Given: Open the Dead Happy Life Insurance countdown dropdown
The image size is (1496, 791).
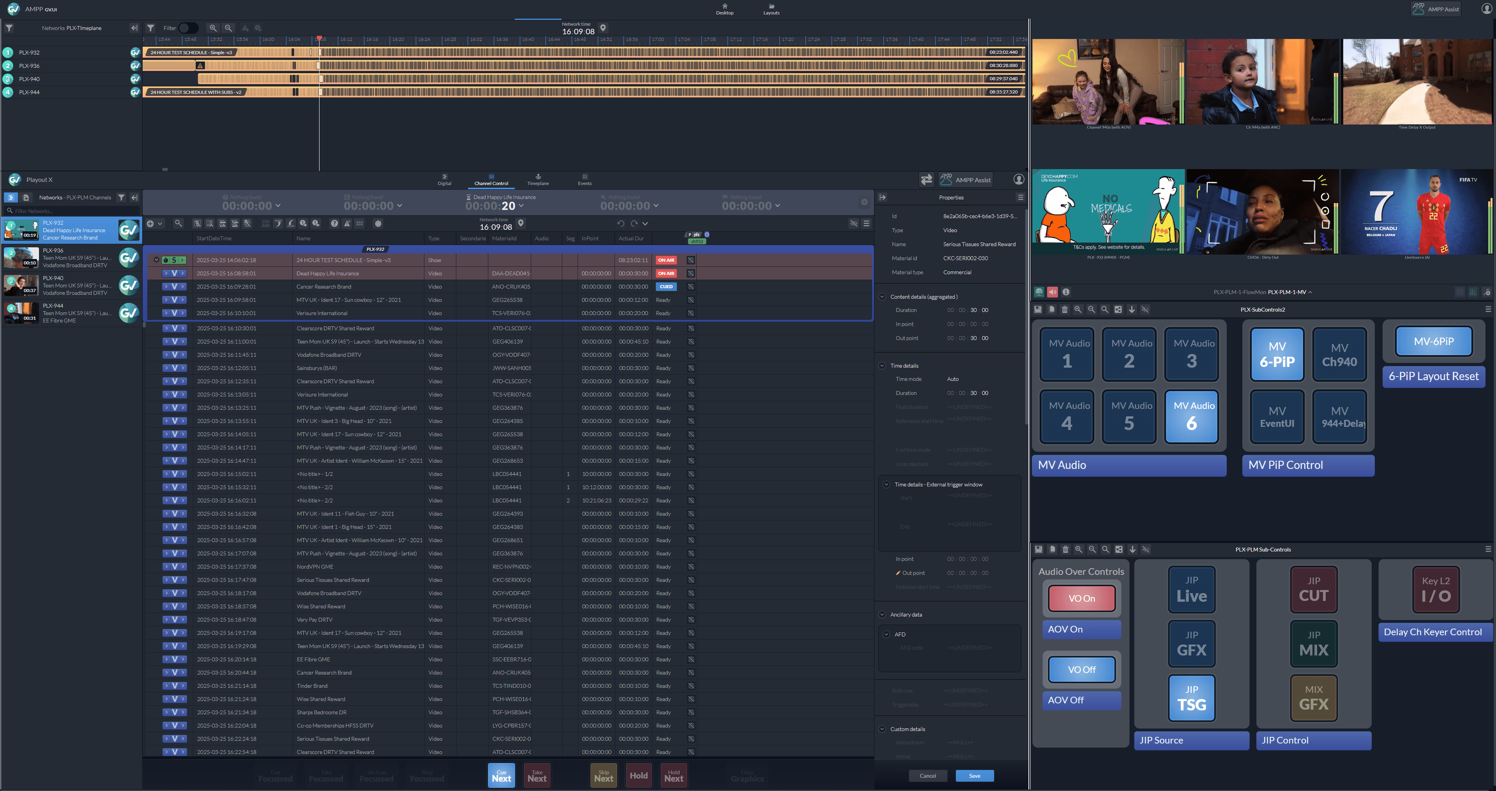Looking at the screenshot, I should pyautogui.click(x=521, y=205).
